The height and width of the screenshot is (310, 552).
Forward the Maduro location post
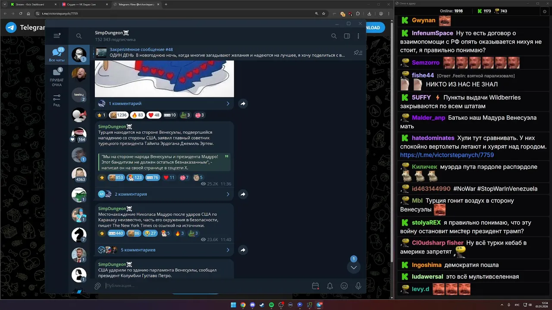point(243,250)
